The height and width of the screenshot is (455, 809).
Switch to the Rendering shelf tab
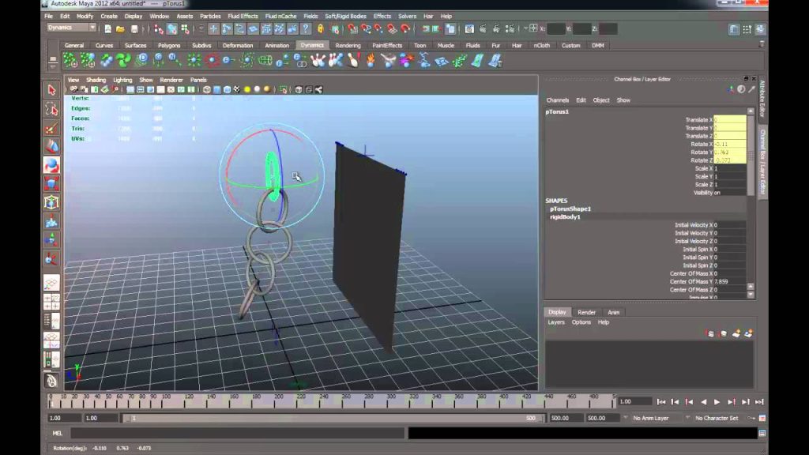point(348,45)
